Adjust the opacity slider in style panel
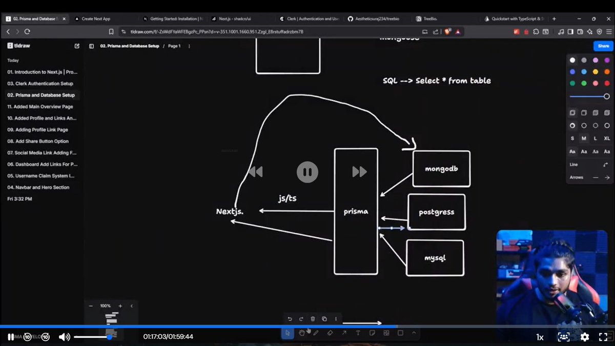The width and height of the screenshot is (615, 346). coord(589,96)
